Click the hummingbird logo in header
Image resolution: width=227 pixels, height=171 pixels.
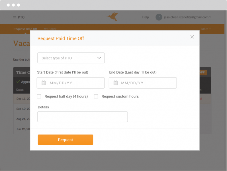tap(113, 17)
